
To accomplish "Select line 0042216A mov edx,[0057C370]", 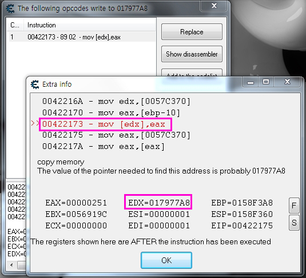I will pyautogui.click(x=116, y=101).
